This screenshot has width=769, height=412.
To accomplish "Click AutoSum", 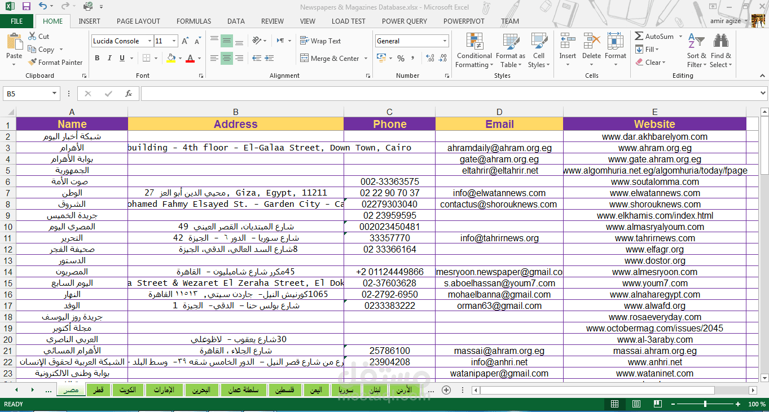I will click(x=653, y=36).
